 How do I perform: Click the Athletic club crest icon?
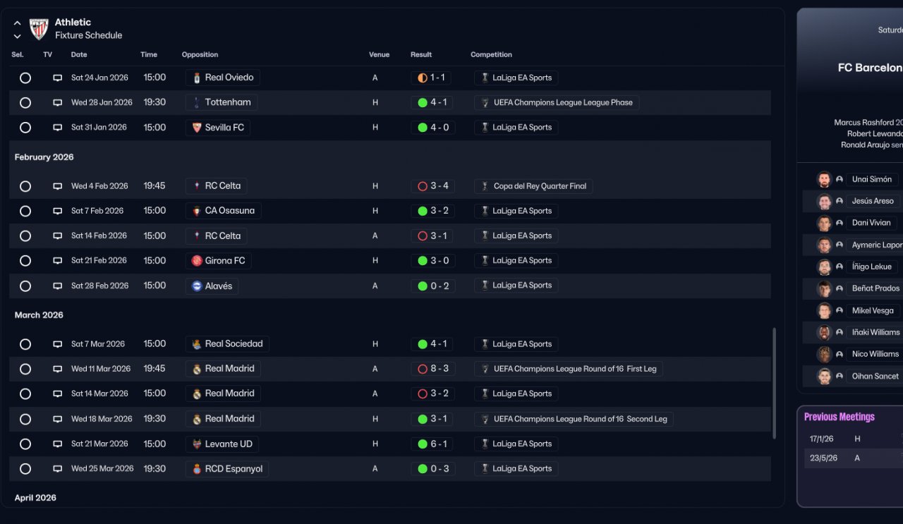pyautogui.click(x=39, y=29)
